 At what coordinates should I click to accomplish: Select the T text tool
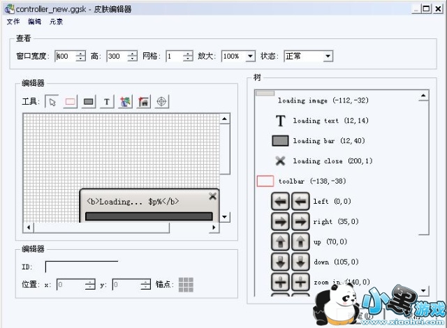tap(107, 101)
